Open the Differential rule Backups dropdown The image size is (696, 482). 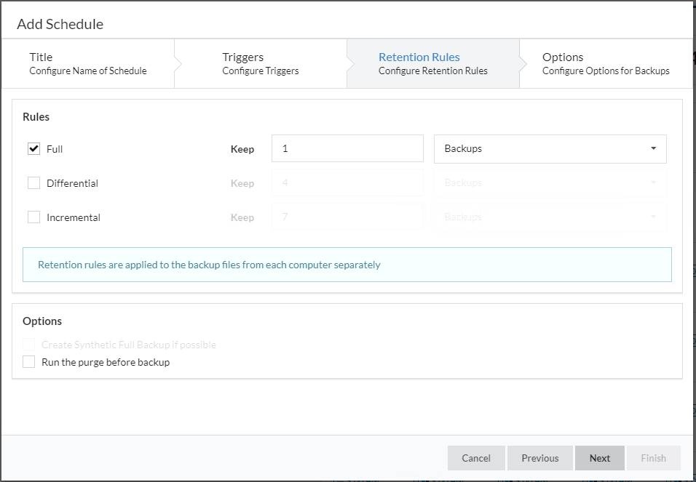click(550, 182)
